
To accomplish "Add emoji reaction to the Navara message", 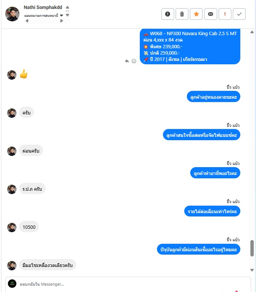I will pyautogui.click(x=134, y=61).
